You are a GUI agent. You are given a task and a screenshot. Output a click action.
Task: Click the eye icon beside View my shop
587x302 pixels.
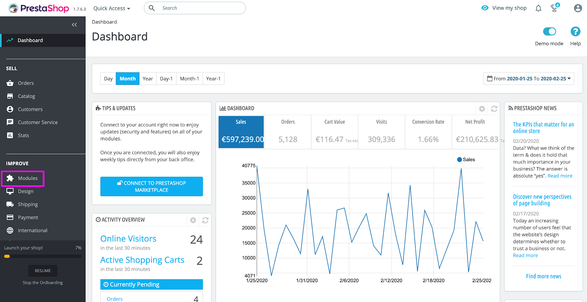(485, 8)
